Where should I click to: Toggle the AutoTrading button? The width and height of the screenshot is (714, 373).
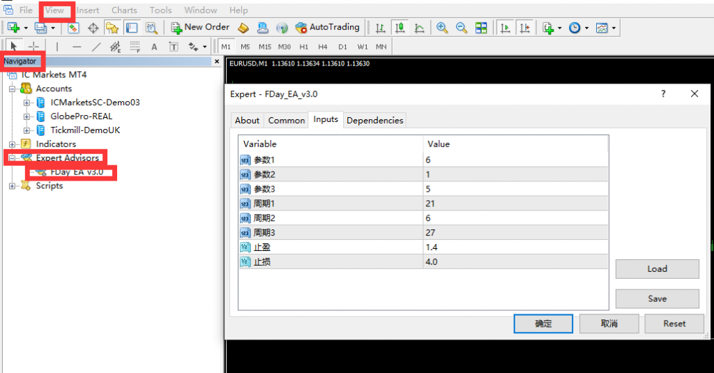click(x=328, y=27)
